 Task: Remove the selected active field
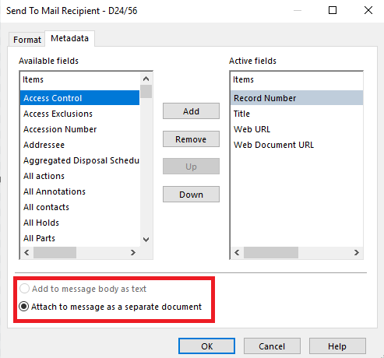pyautogui.click(x=191, y=139)
